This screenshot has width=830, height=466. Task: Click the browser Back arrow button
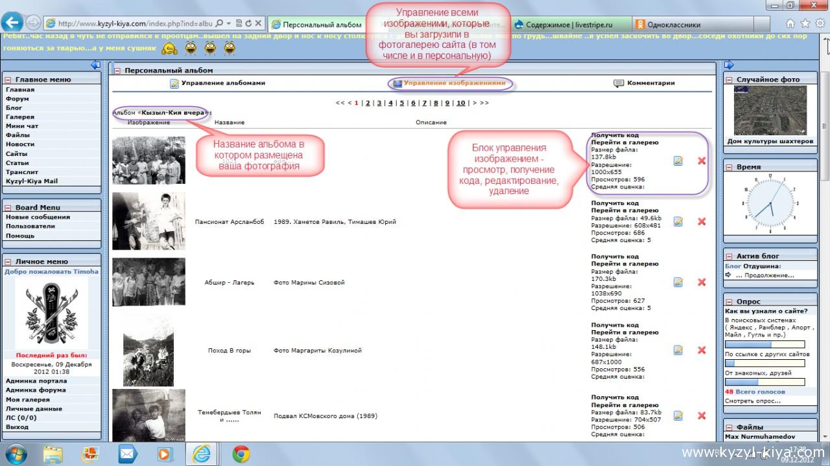(x=13, y=23)
